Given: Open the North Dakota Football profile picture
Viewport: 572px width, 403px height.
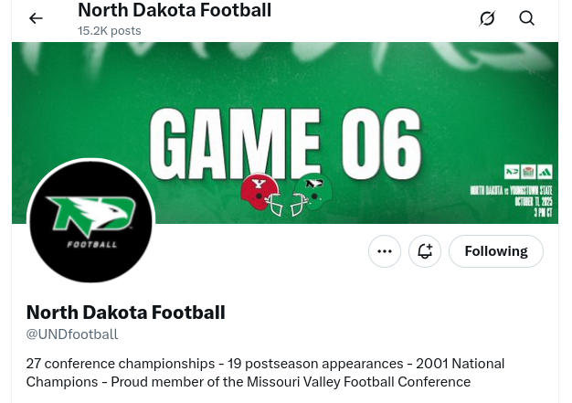Looking at the screenshot, I should coord(90,224).
